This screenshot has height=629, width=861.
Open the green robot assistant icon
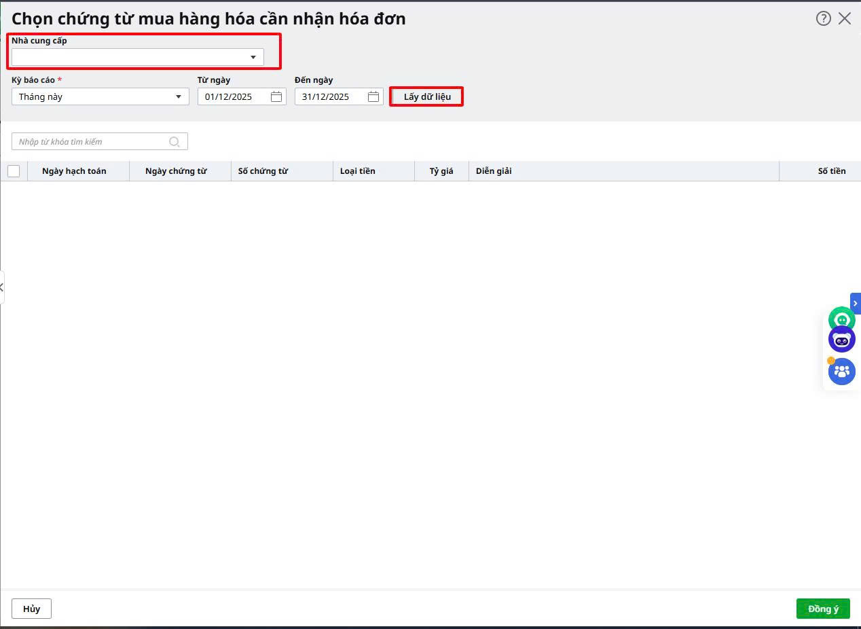click(x=842, y=319)
